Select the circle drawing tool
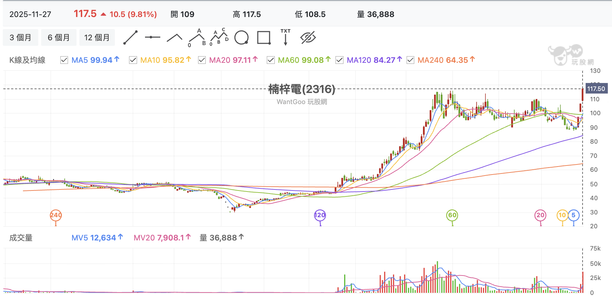This screenshot has width=612, height=297. coord(241,37)
